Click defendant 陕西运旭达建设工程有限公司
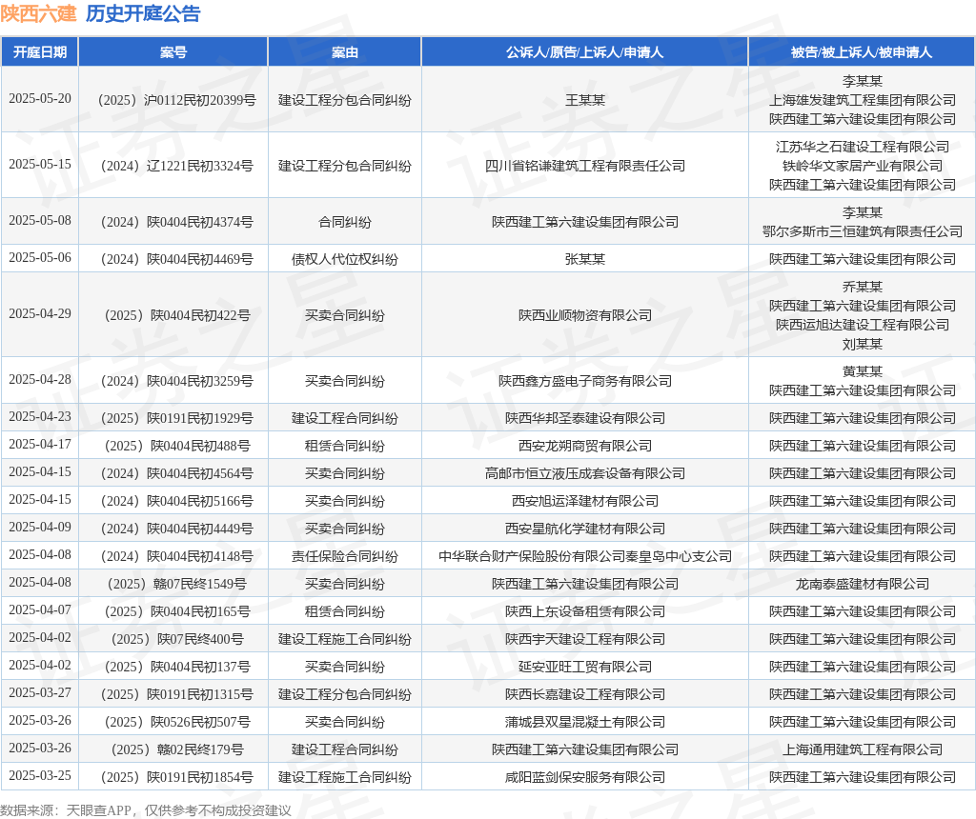 click(862, 325)
